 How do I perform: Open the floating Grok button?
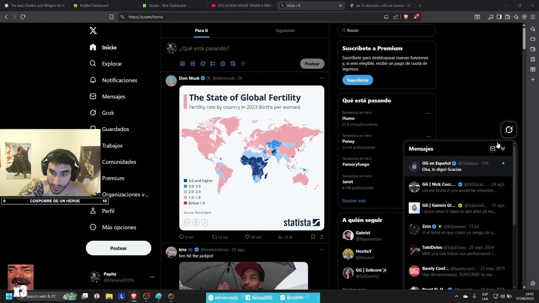coord(509,130)
